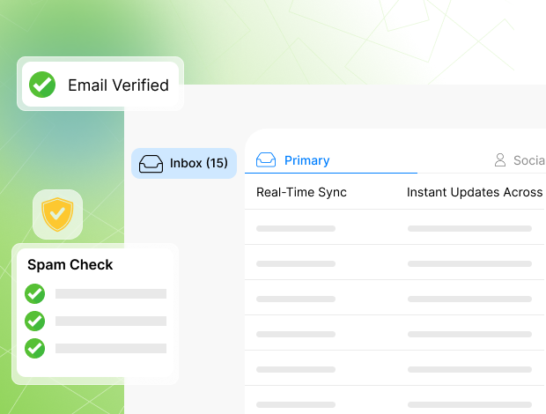This screenshot has width=546, height=414.
Task: Switch to the Primary tab label
Action: coord(306,160)
